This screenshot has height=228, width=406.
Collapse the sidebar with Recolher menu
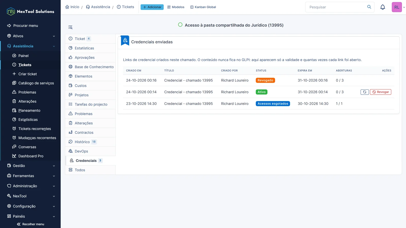coord(30,224)
